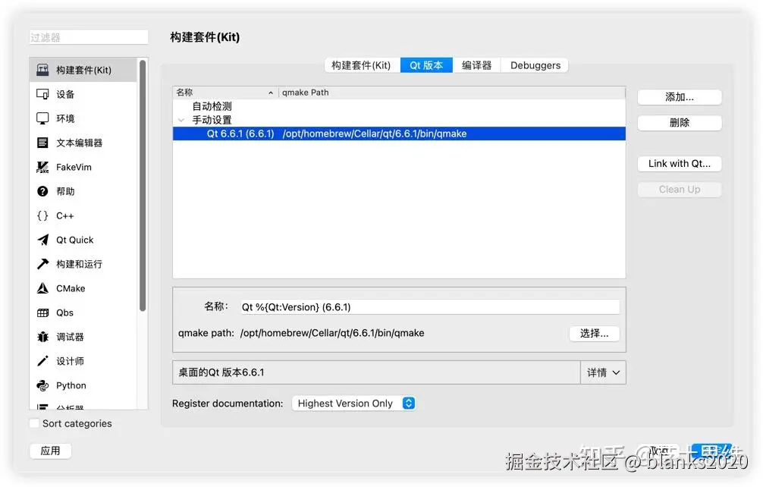Open the CMake triangle icon

pos(42,288)
